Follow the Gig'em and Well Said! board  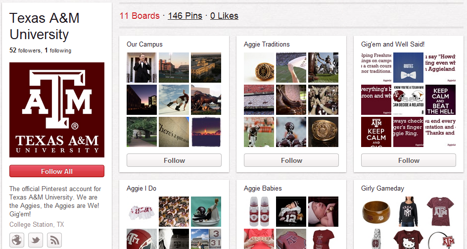[409, 160]
